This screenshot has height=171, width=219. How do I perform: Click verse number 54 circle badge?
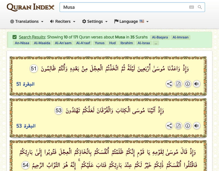pos(26,165)
